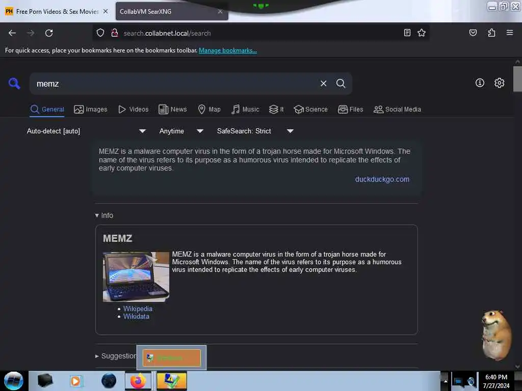Click the page vertical scrollbar thumb
522x391 pixels.
coord(517,79)
